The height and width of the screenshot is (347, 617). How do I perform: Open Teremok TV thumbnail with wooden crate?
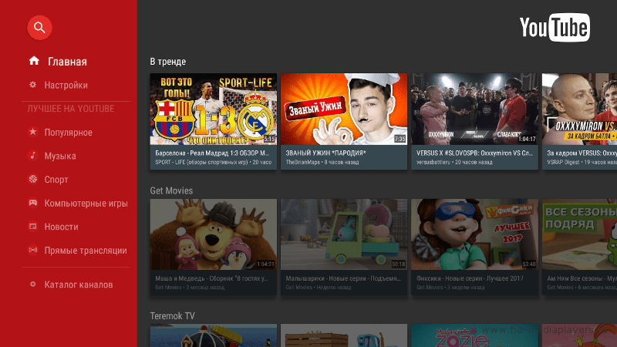point(344,335)
